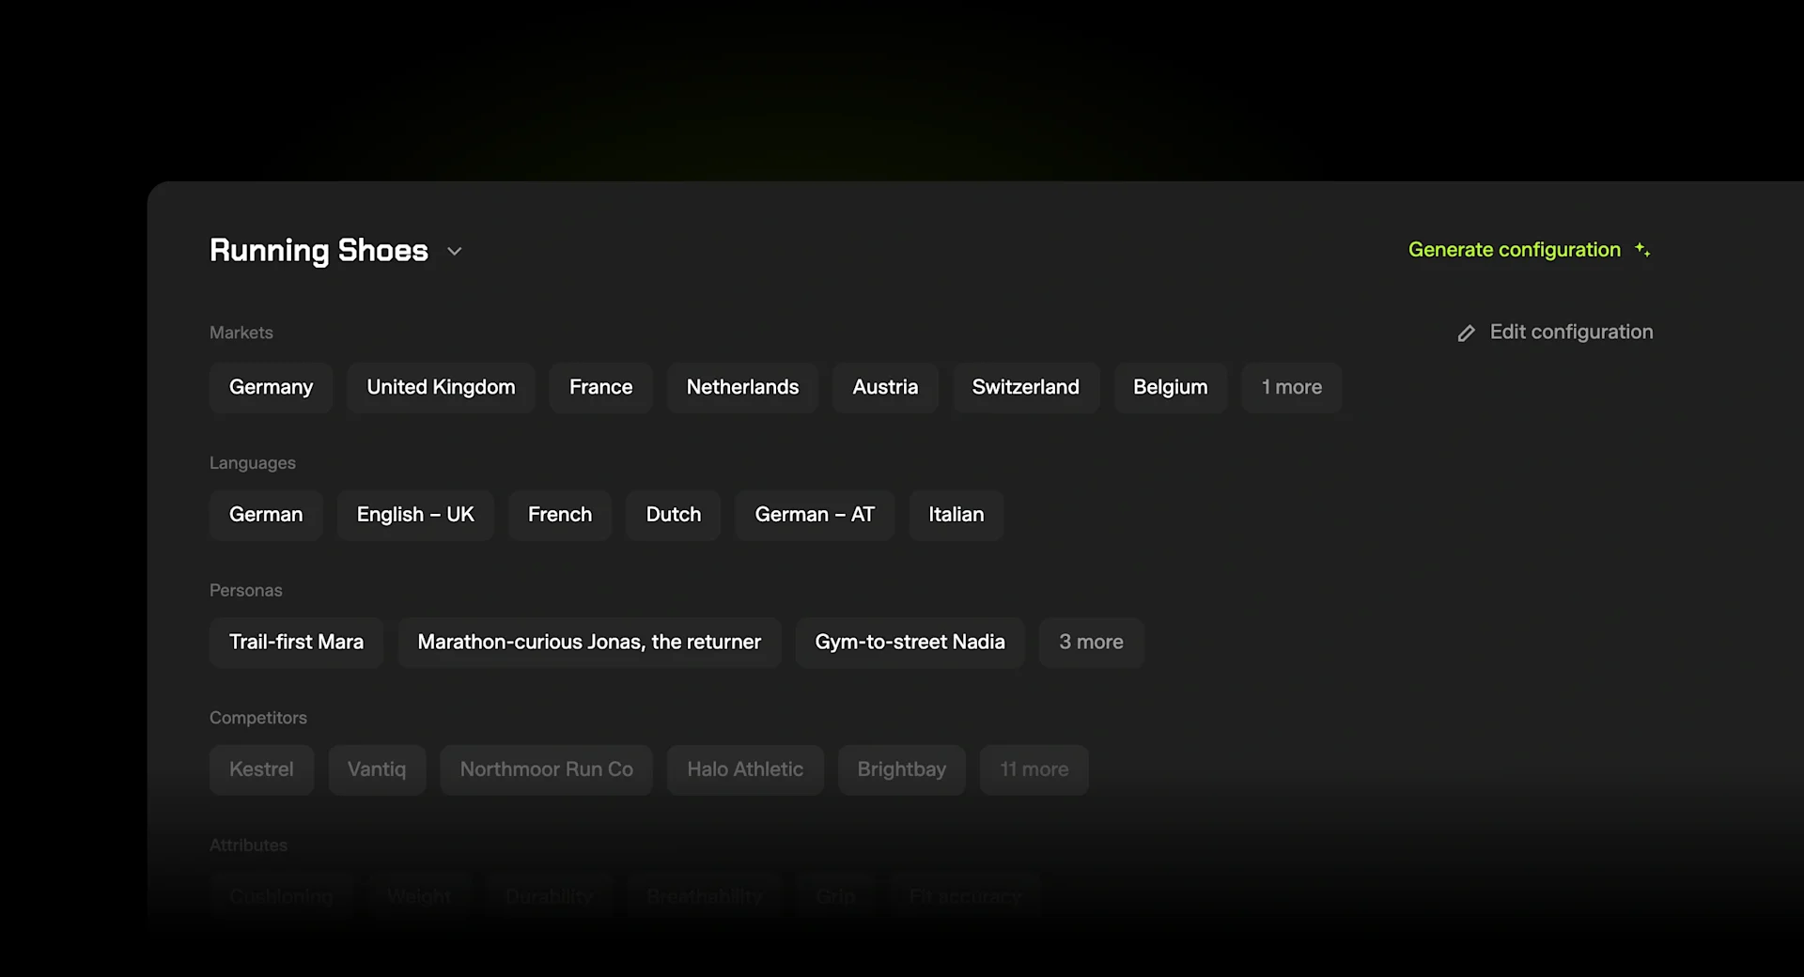Click the Personas section label
This screenshot has height=977, width=1804.
[x=245, y=590]
